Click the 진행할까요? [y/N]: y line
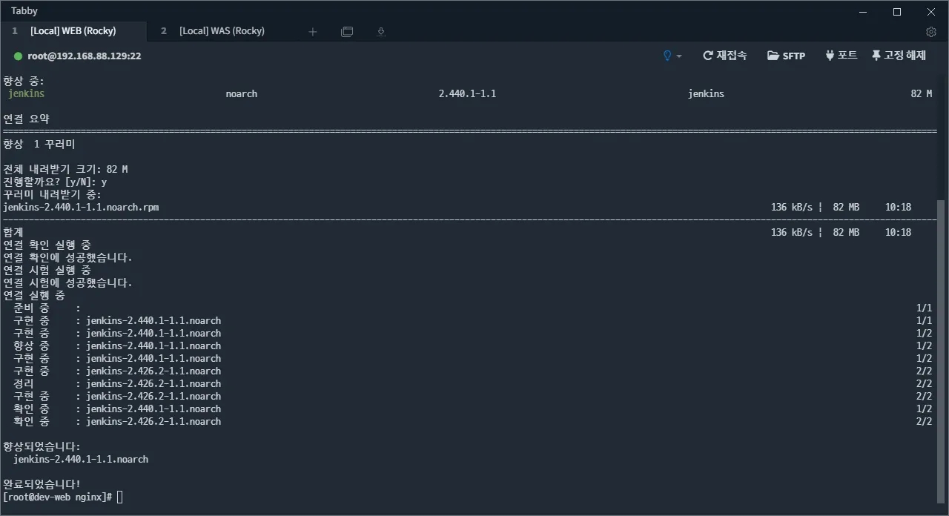 click(x=55, y=182)
